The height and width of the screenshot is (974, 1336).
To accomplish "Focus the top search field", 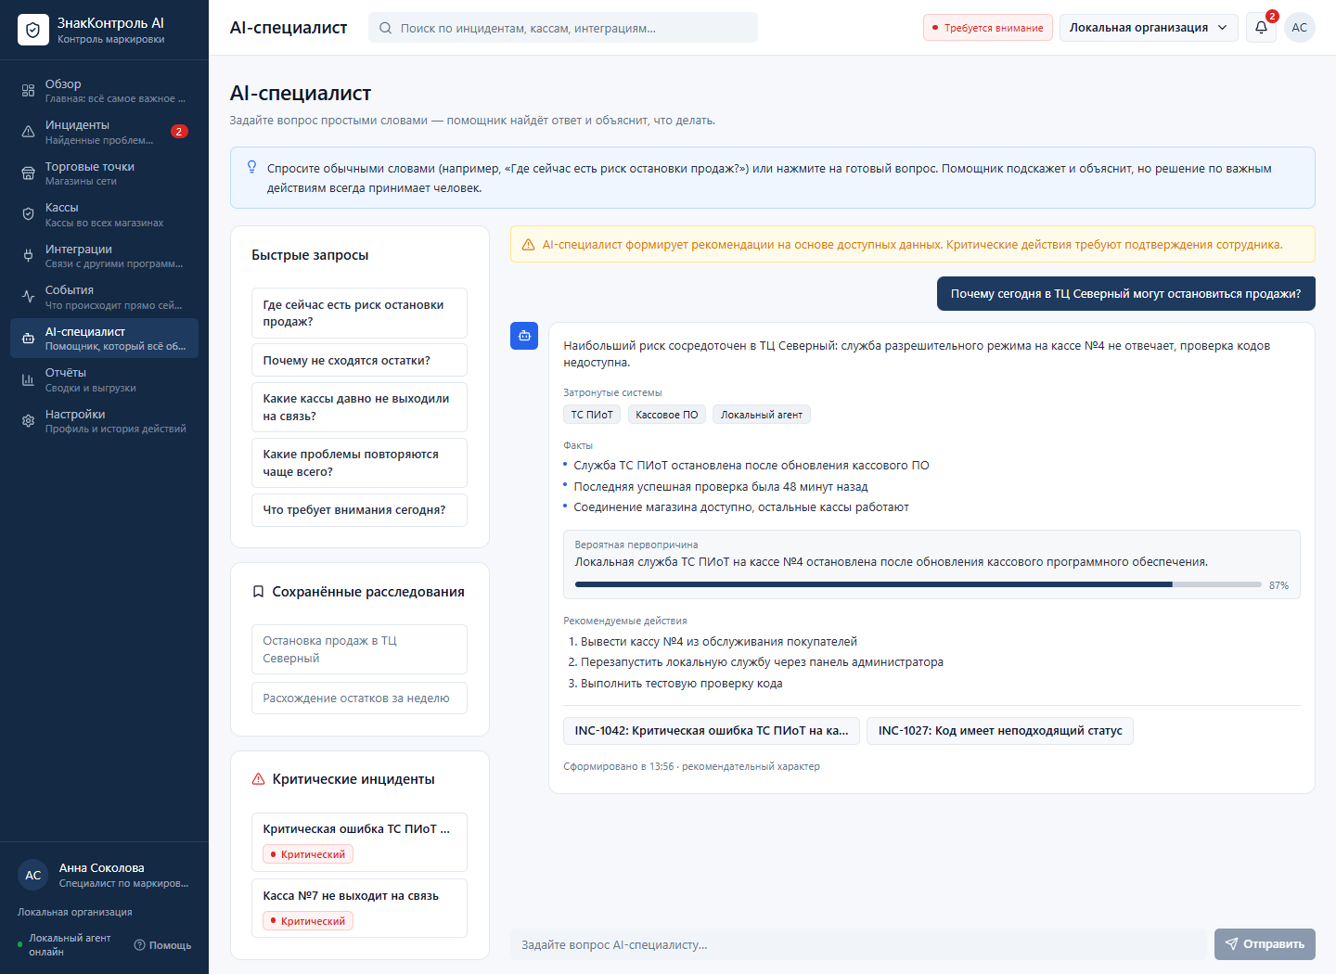I will pos(563,28).
